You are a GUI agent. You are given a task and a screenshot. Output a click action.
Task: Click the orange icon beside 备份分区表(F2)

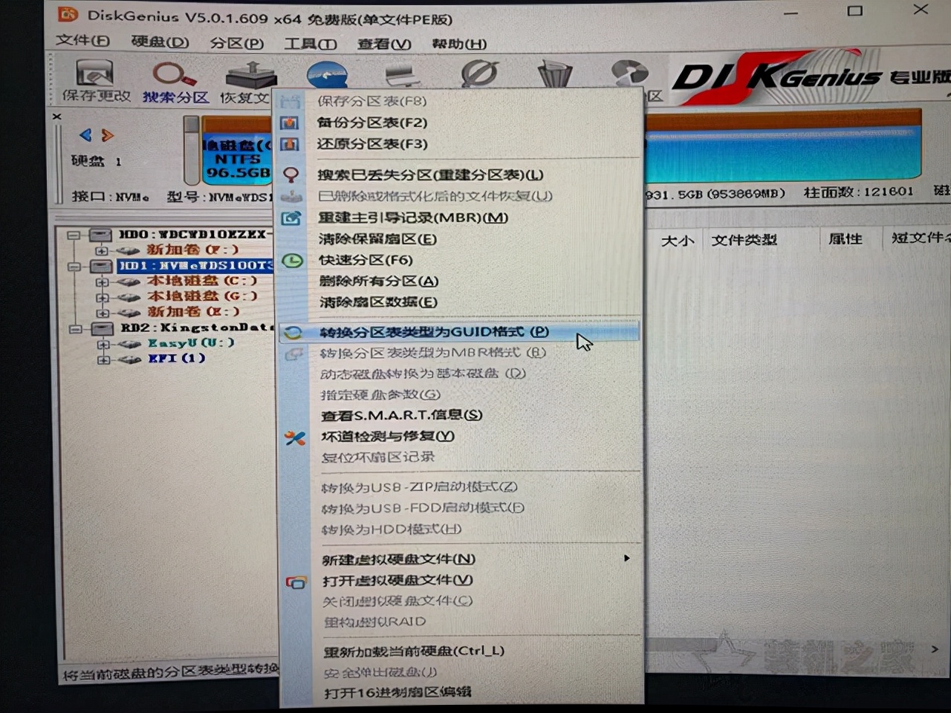coord(290,123)
